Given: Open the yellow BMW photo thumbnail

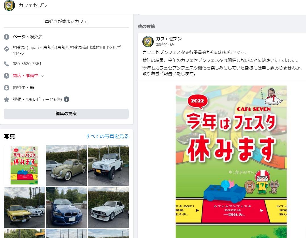Looking at the screenshot, I should coord(24,207).
